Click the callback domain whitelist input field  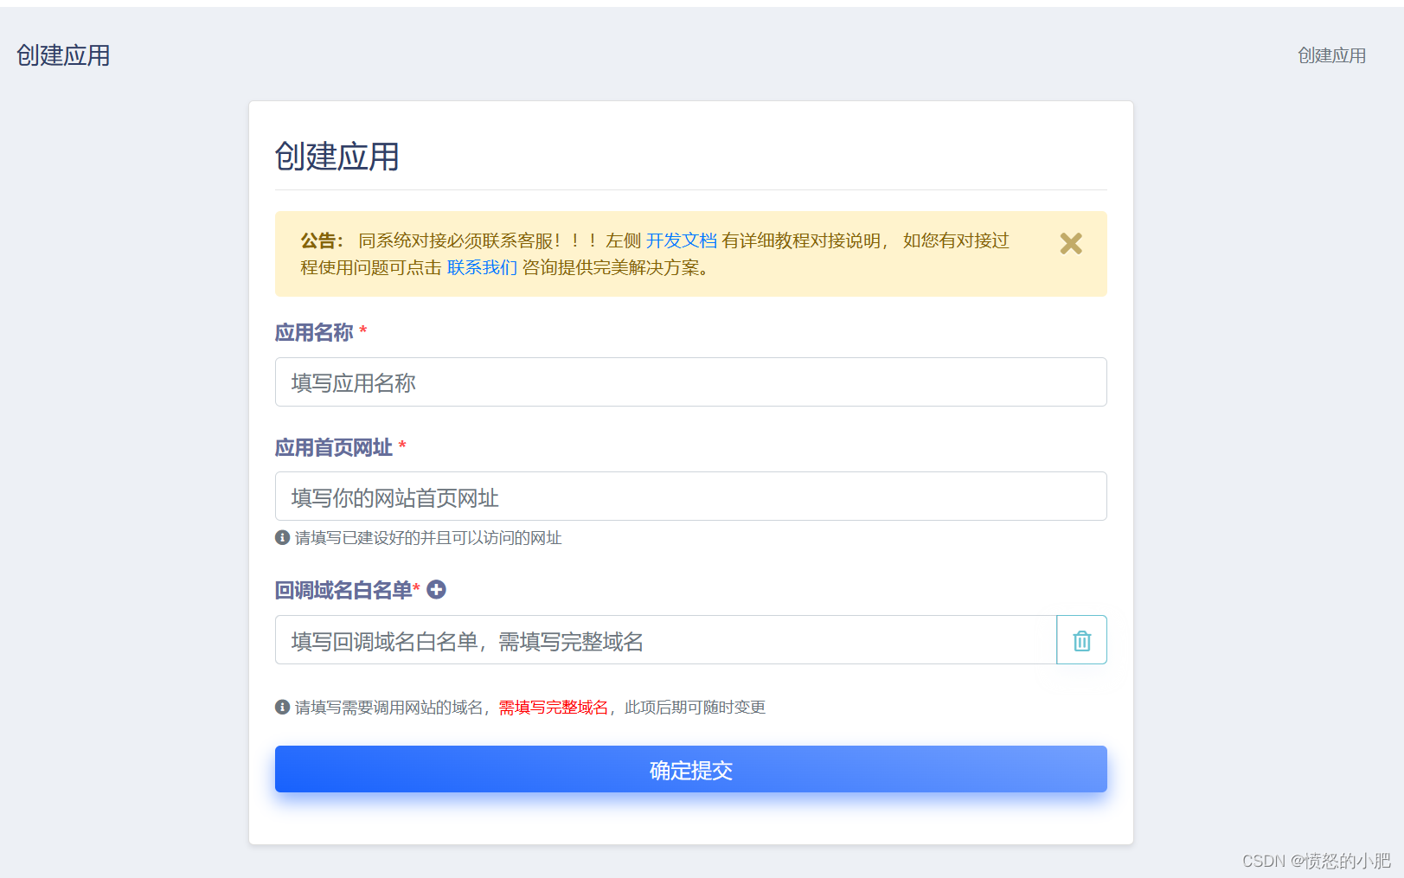tap(664, 640)
